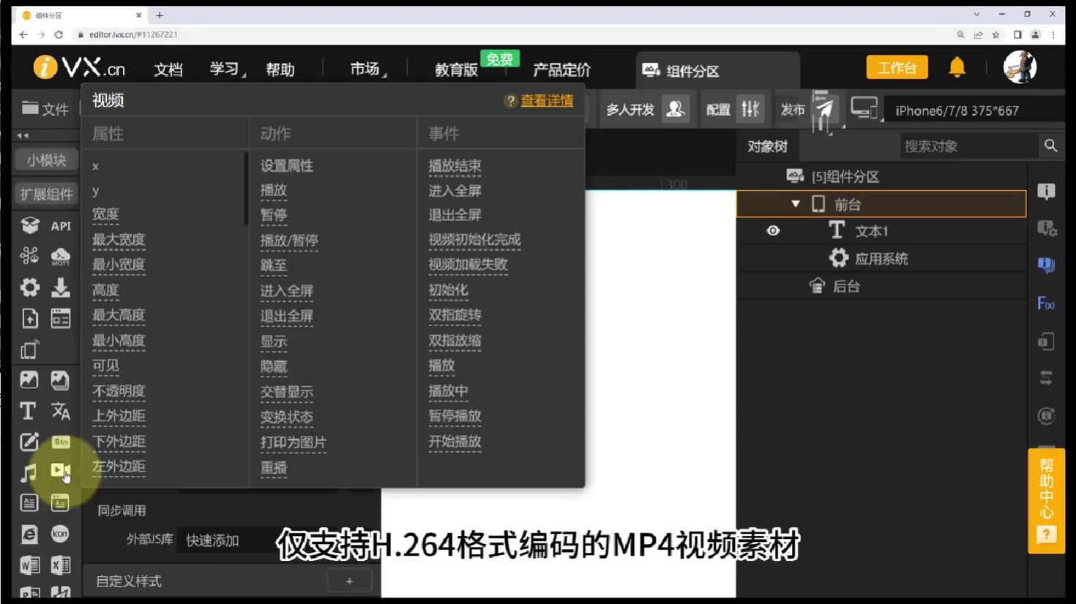
Task: Click the paper-plane publish icon
Action: tap(825, 110)
